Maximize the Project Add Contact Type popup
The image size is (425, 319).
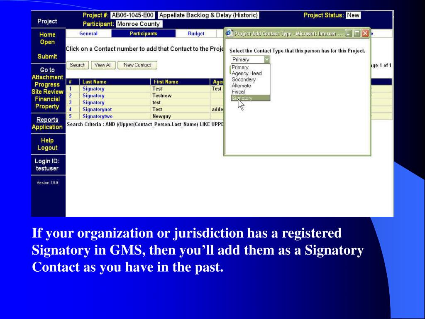pyautogui.click(x=357, y=33)
